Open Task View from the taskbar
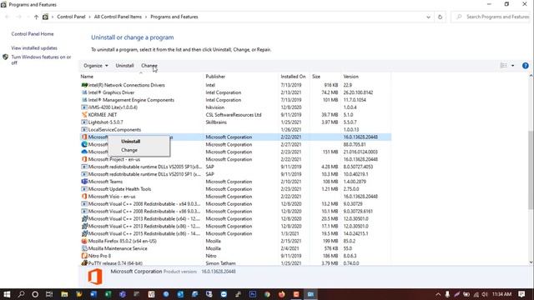This screenshot has width=534, height=300. (x=49, y=294)
